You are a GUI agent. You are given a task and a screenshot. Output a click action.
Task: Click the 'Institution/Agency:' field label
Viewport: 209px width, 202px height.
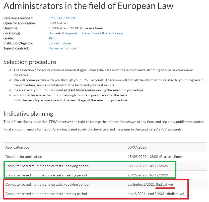click(18, 43)
